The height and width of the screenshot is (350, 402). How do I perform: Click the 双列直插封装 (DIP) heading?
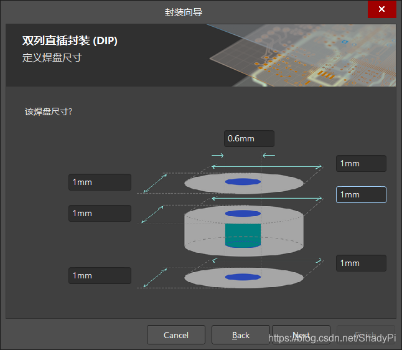pyautogui.click(x=70, y=40)
